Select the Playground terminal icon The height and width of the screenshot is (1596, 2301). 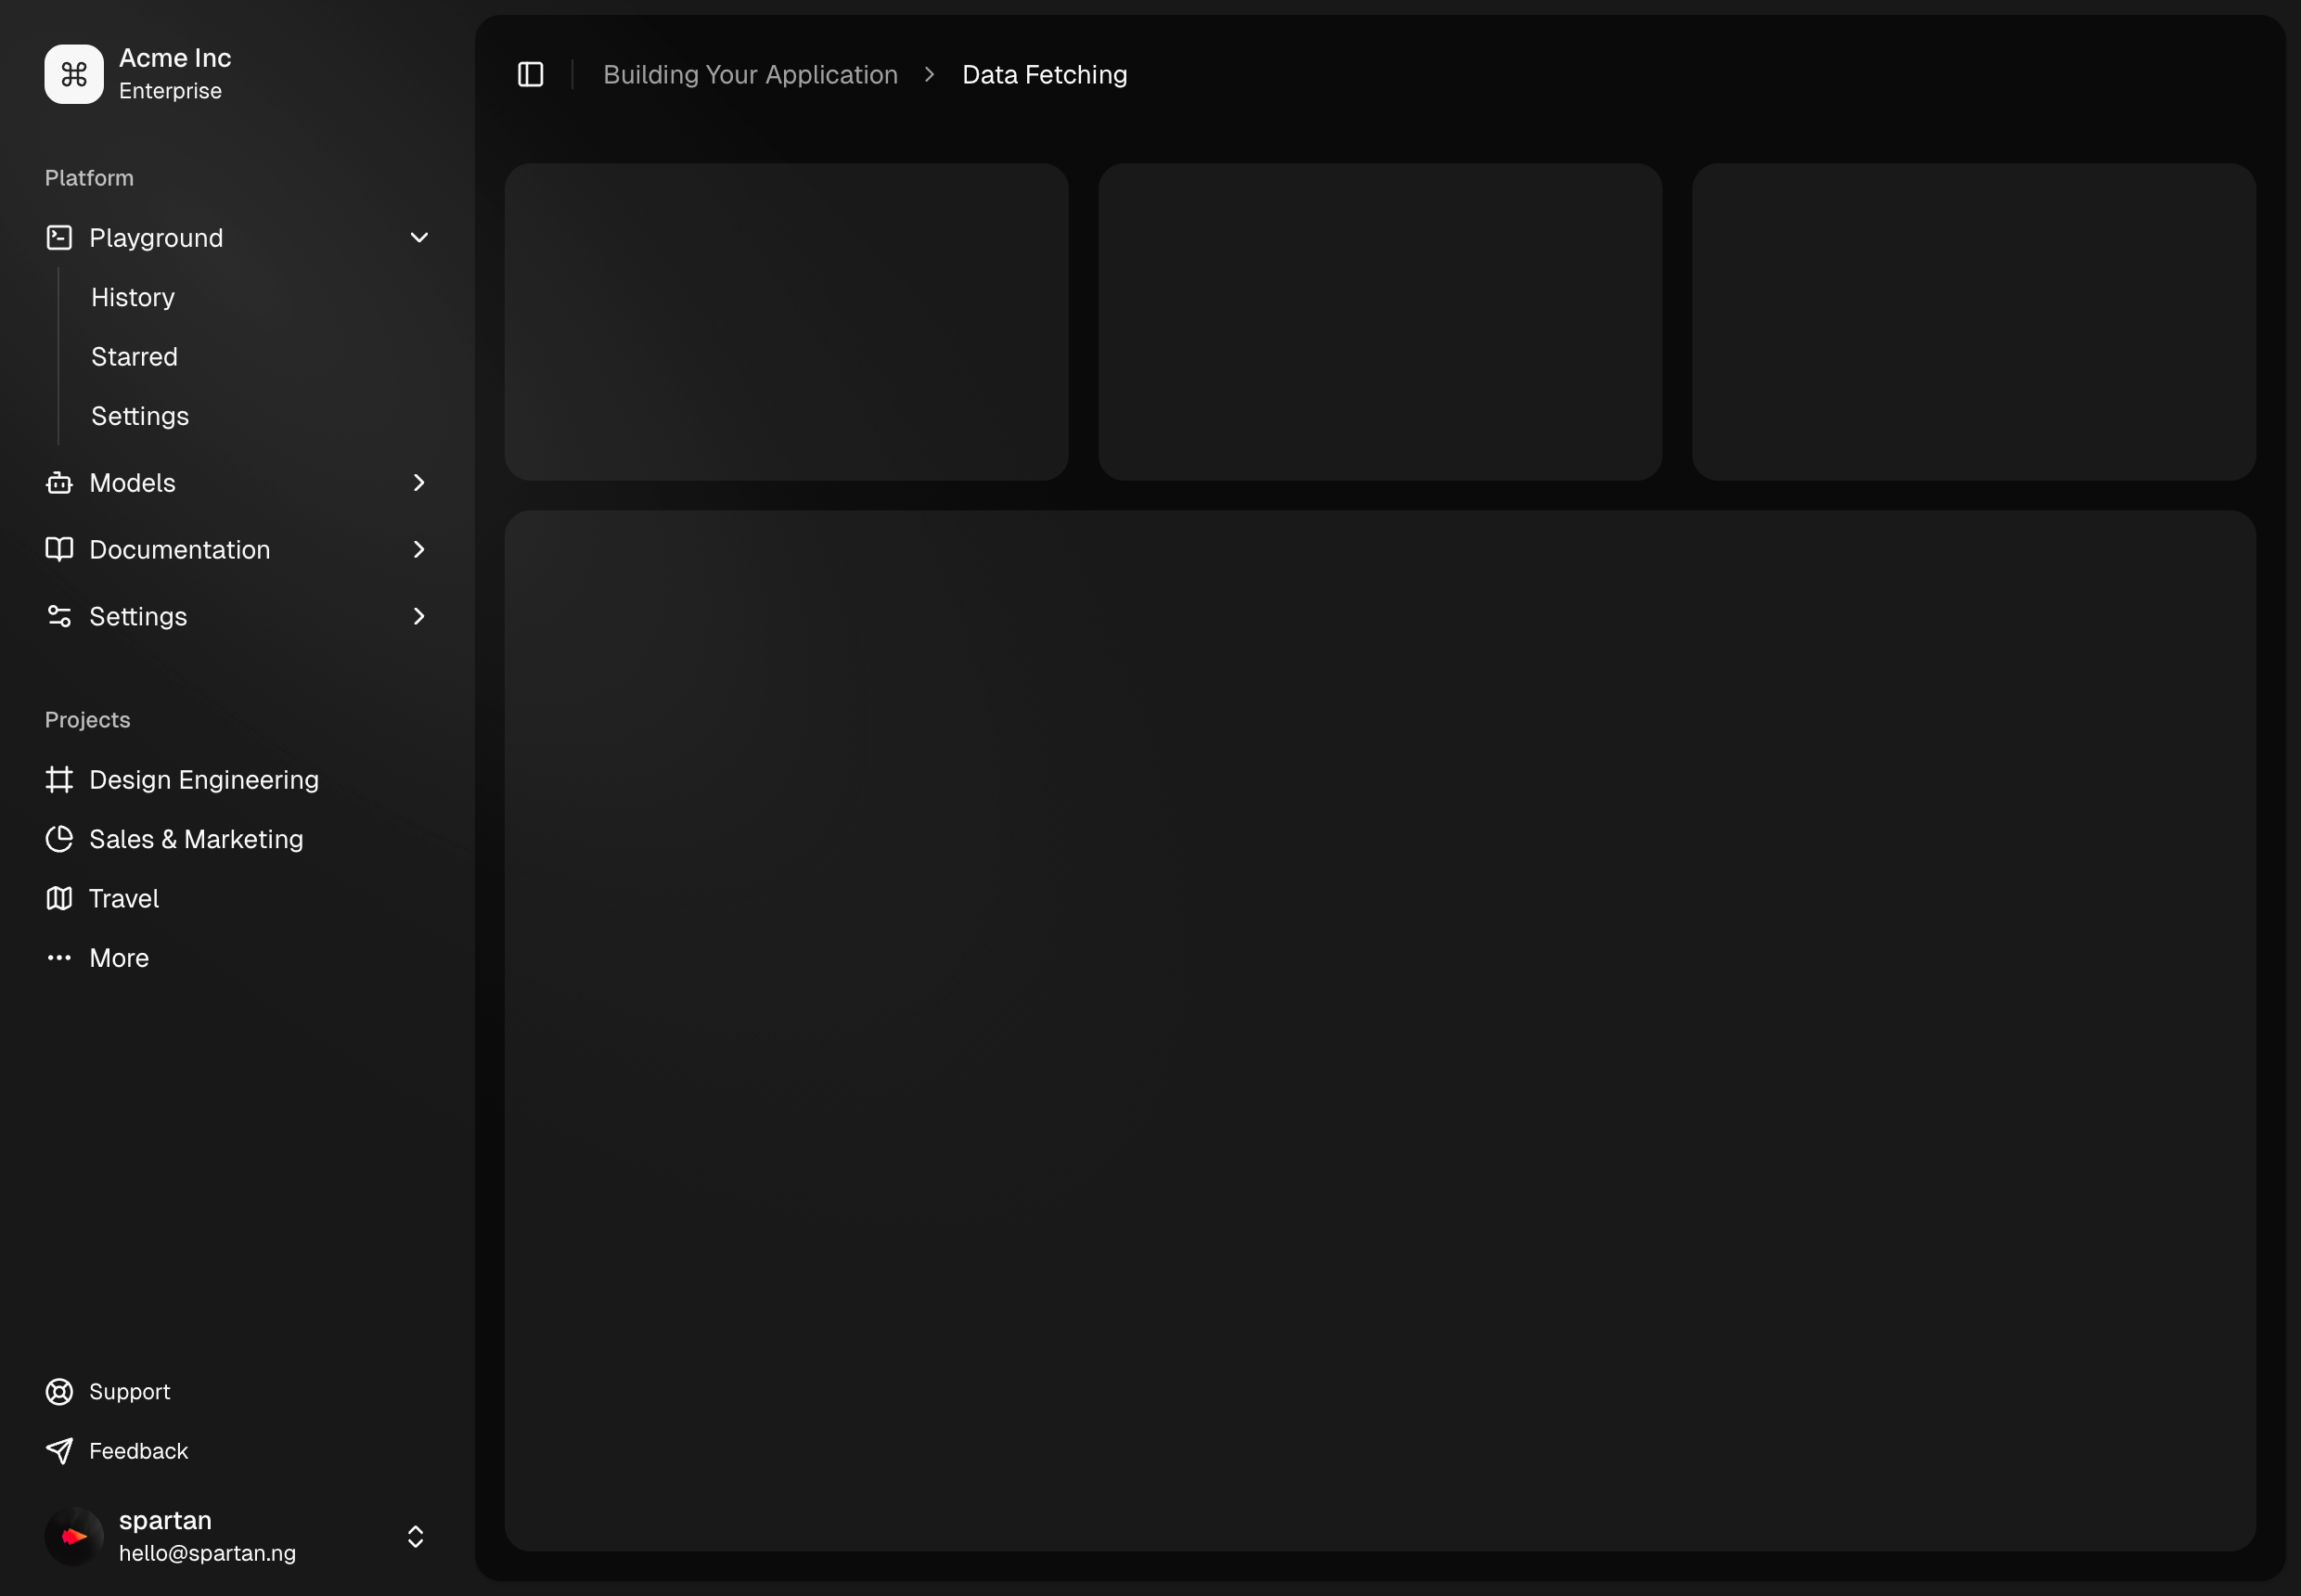point(59,237)
